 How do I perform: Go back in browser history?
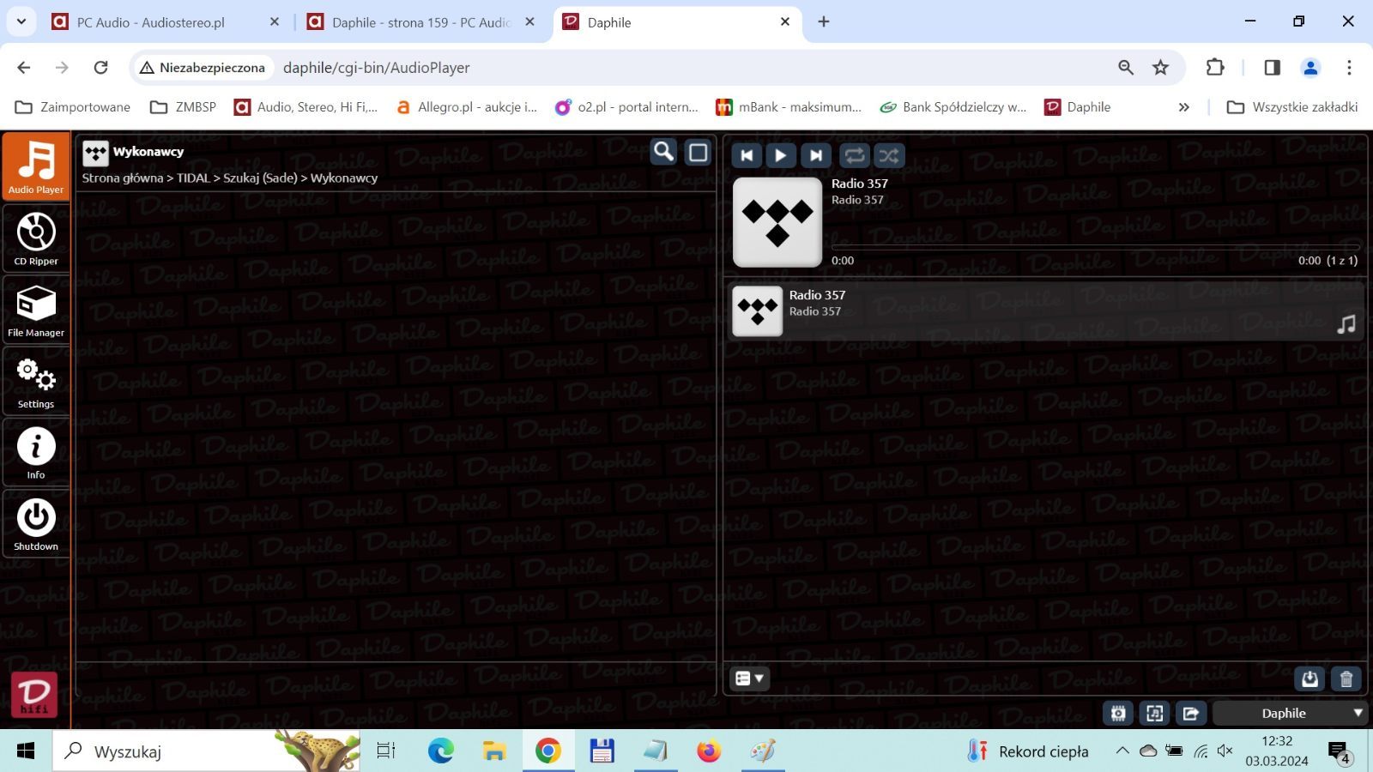pyautogui.click(x=24, y=67)
